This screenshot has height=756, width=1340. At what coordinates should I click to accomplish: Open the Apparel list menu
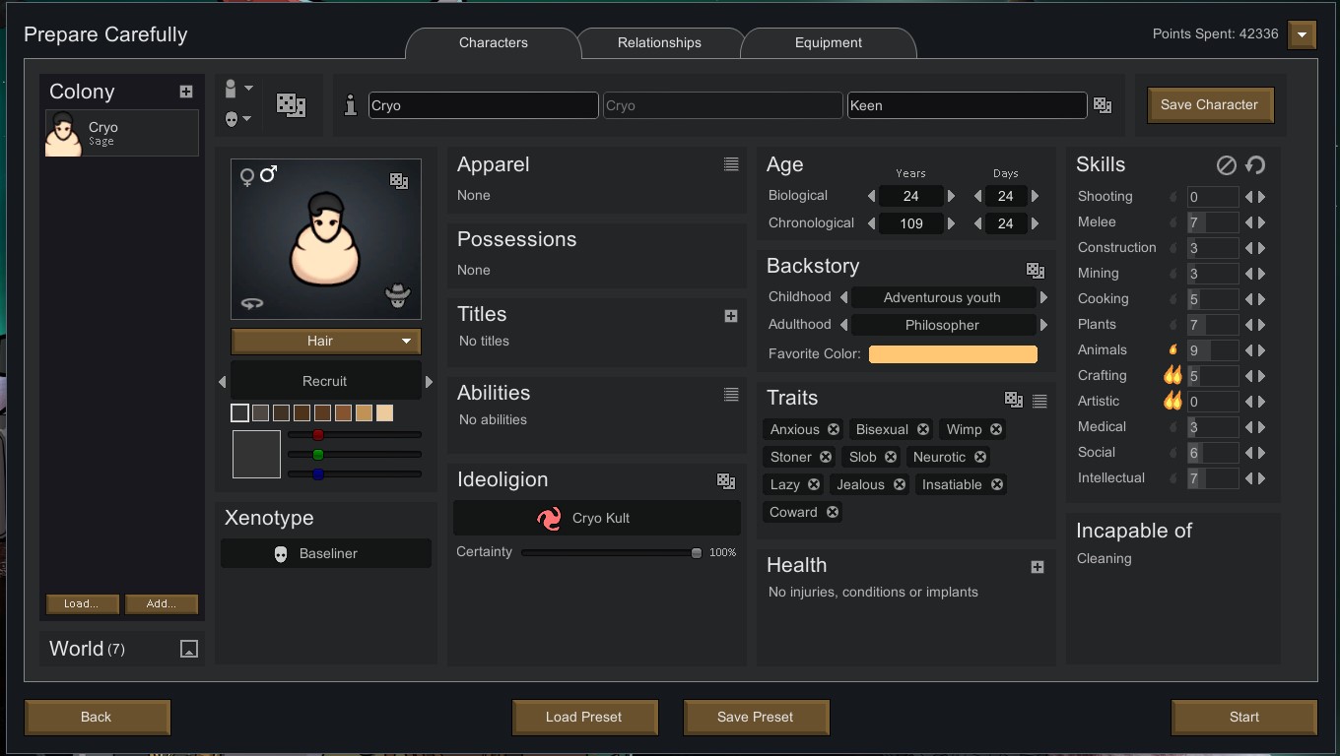point(731,165)
